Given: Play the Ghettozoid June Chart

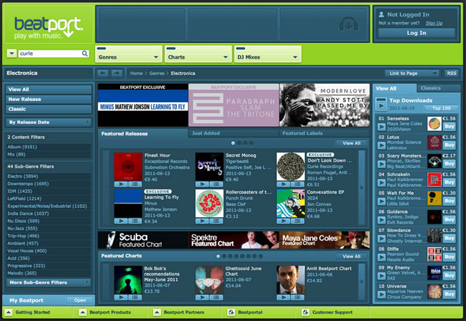Looking at the screenshot, I should coord(202,297).
